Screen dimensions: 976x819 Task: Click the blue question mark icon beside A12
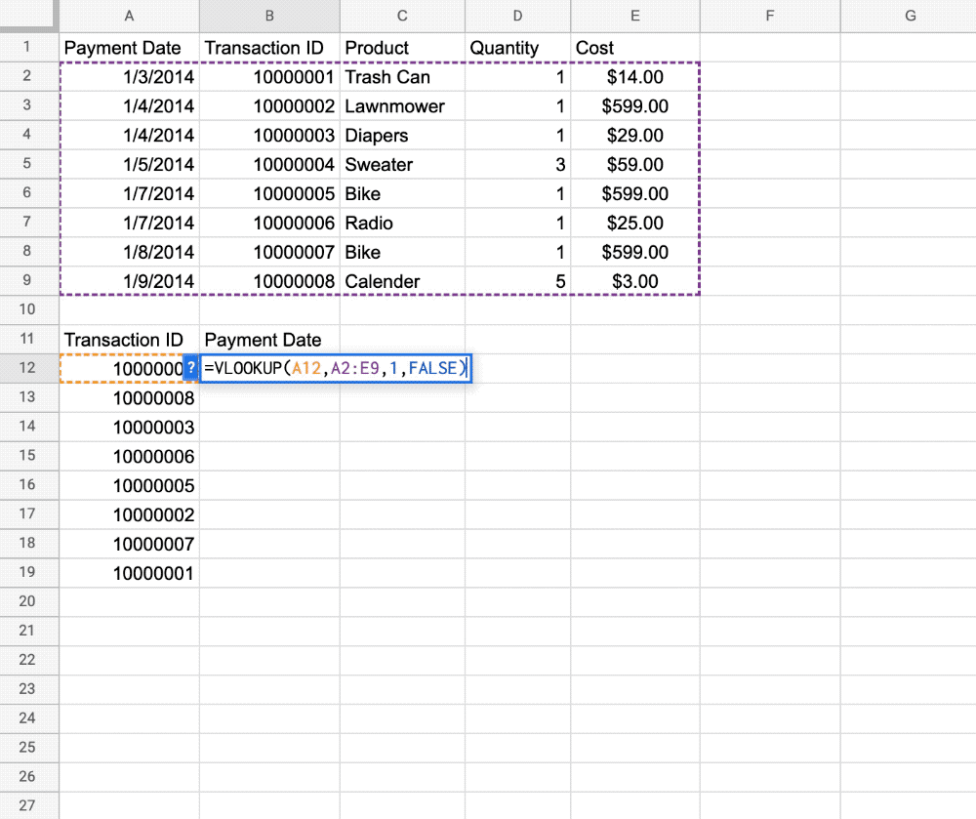[x=188, y=368]
